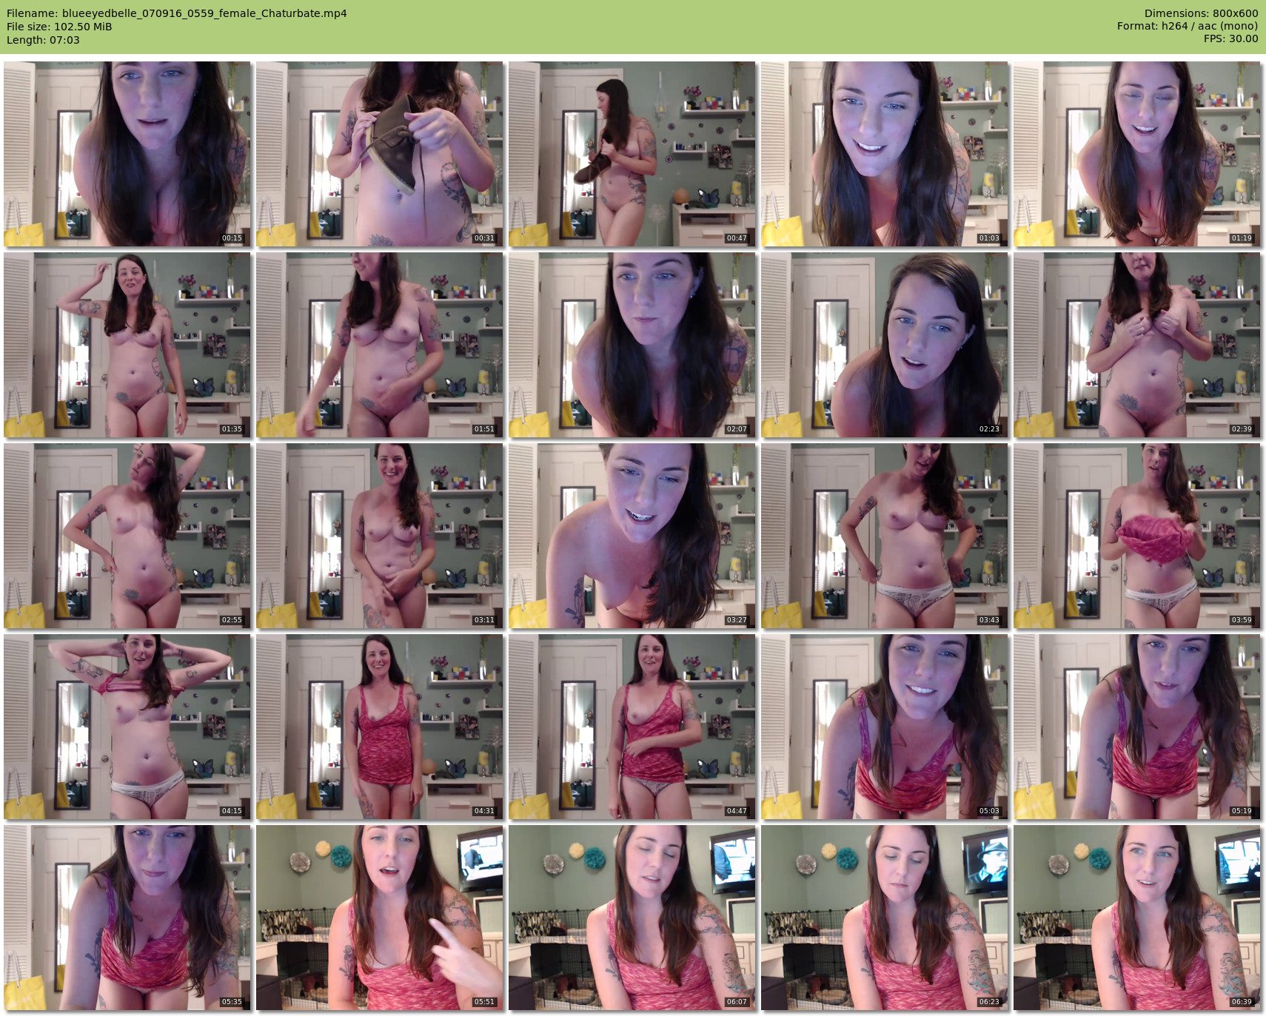Open the thumbnail labeled 05:03

(x=885, y=727)
